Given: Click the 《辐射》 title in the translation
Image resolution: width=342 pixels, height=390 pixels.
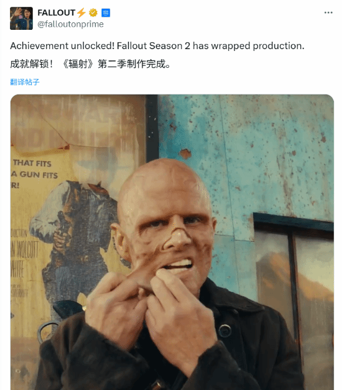Looking at the screenshot, I should pos(78,64).
